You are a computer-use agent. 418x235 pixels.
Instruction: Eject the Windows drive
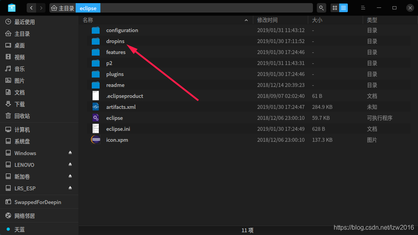[x=70, y=153]
